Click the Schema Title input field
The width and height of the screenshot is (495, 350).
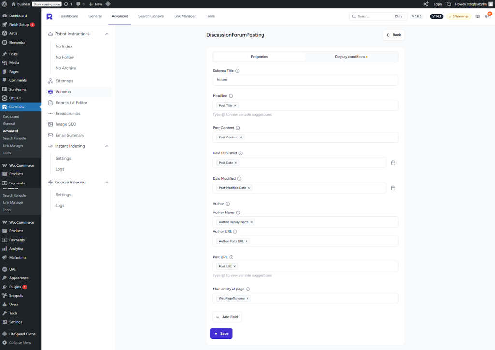point(305,80)
